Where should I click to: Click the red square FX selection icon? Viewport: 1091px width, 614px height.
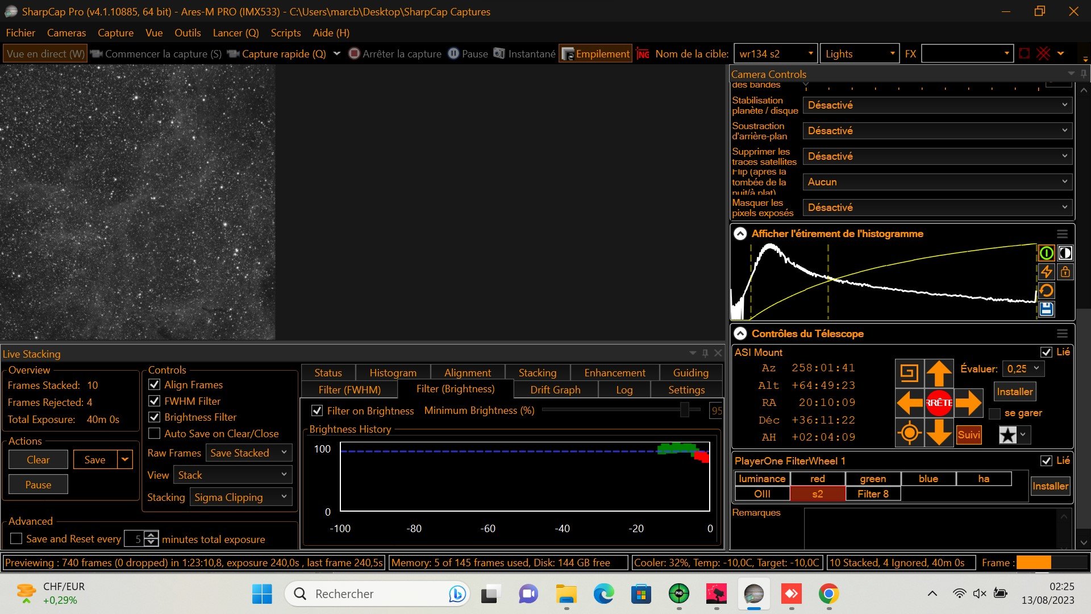(1025, 53)
